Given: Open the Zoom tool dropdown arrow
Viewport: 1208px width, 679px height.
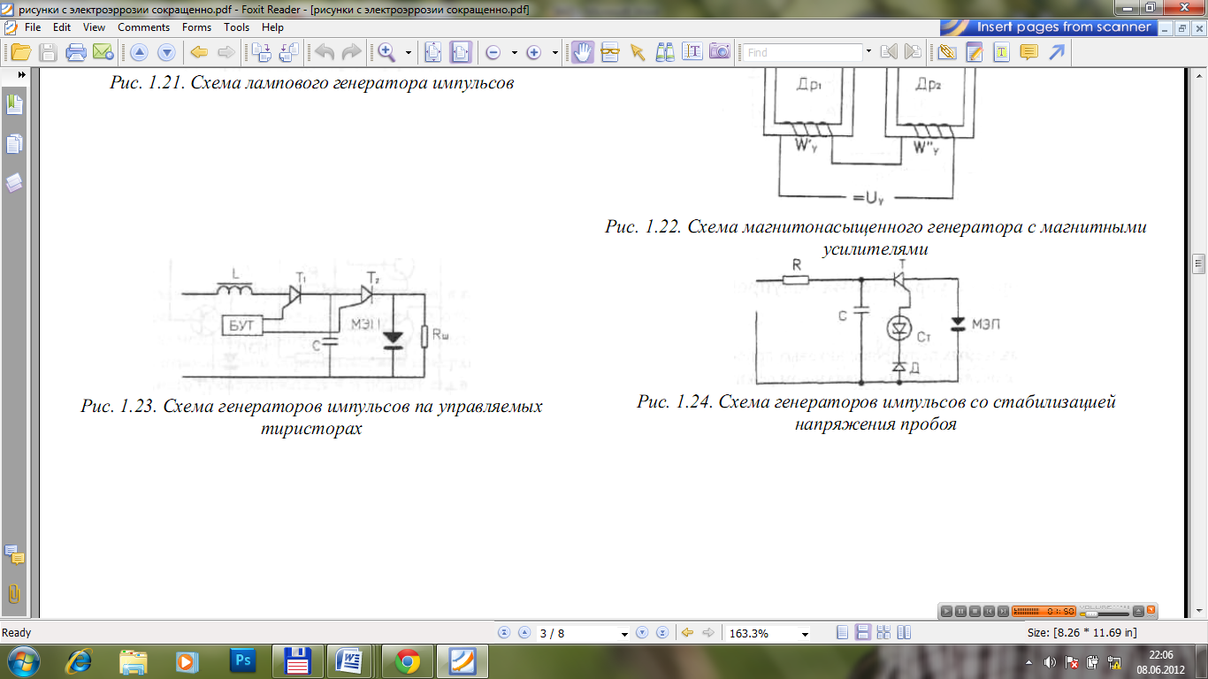Looking at the screenshot, I should pos(408,53).
